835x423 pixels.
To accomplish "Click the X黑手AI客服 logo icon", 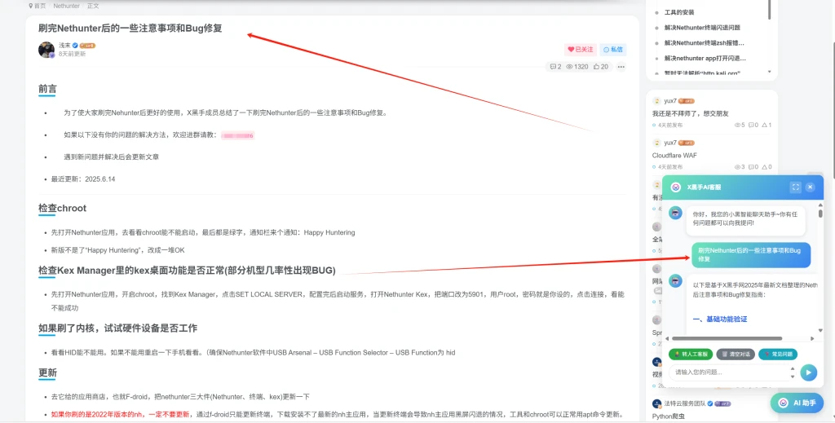I will (x=676, y=187).
